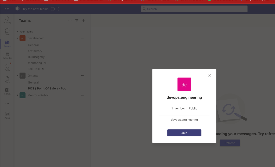Open more options for Omantel team
The width and height of the screenshot is (275, 167).
pyautogui.click(x=83, y=75)
